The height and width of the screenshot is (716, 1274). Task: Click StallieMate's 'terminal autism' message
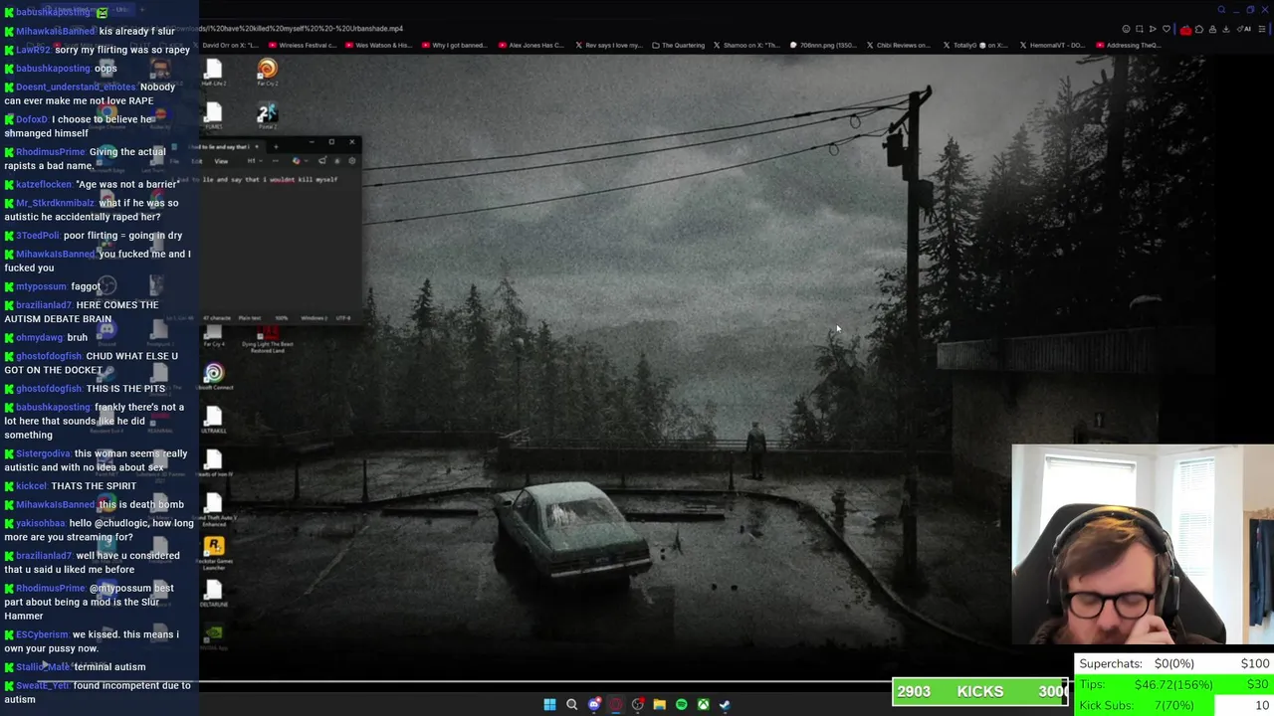[x=109, y=666]
